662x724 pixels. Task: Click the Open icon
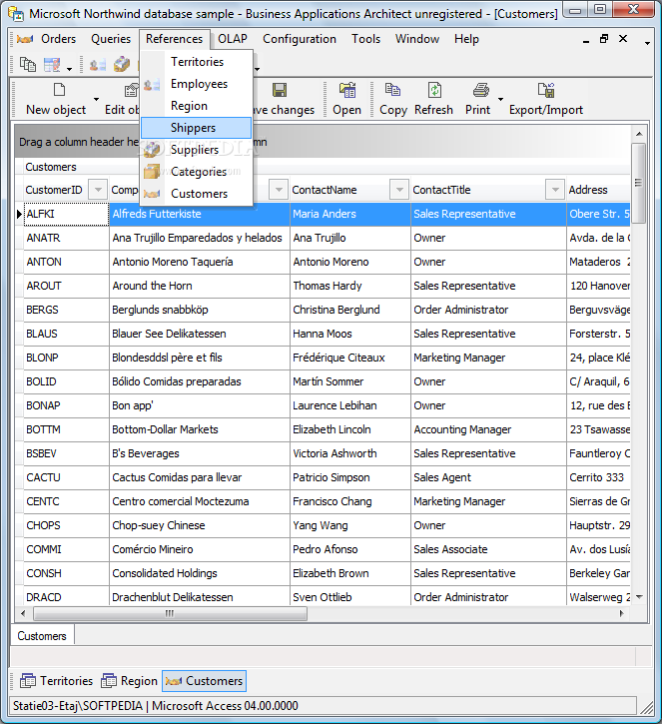point(347,90)
